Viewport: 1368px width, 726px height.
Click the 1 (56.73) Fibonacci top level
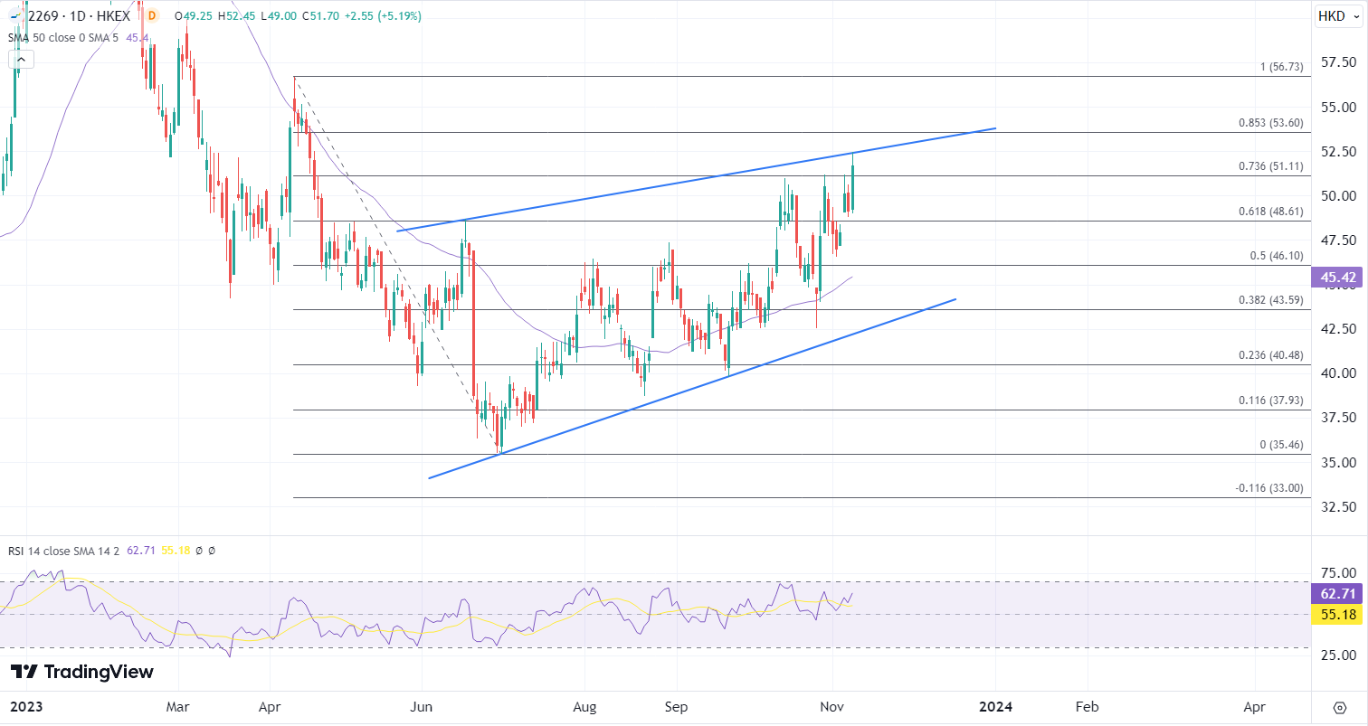coord(1281,68)
